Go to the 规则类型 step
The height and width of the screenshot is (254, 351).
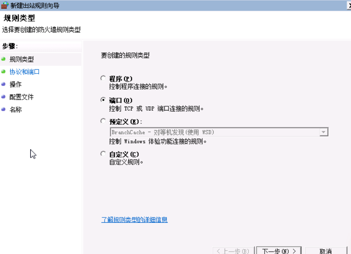tap(22, 59)
